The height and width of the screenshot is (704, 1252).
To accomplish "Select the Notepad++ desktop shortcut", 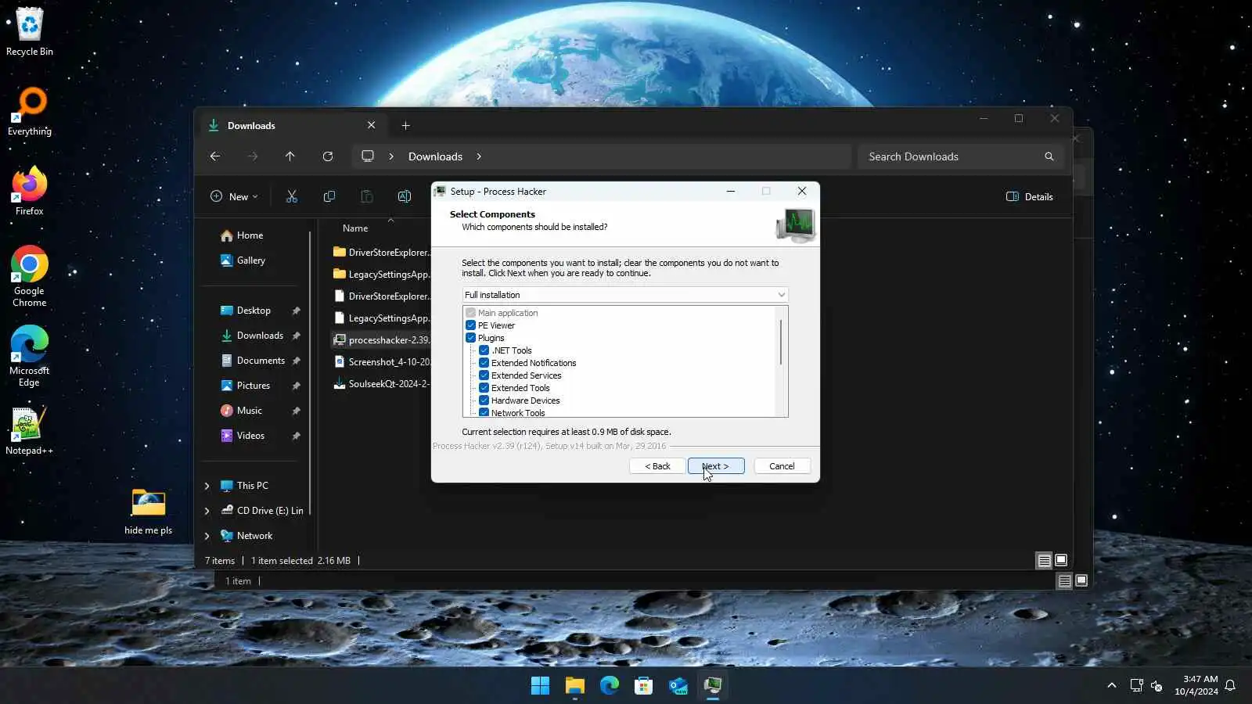I will click(x=30, y=431).
